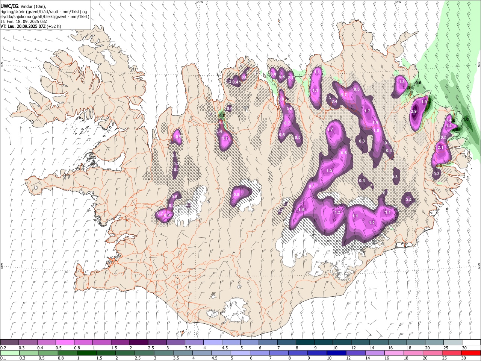Click the upper legend swatch starting at 6
Image resolution: width=481 pixels, height=361 pixels.
[x=268, y=342]
